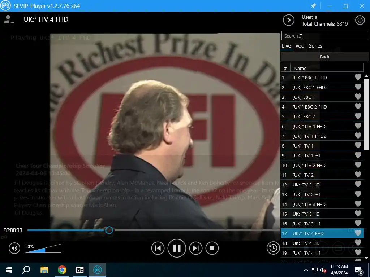The image size is (370, 277).
Task: Mute audio with the speaker button
Action: pos(14,248)
